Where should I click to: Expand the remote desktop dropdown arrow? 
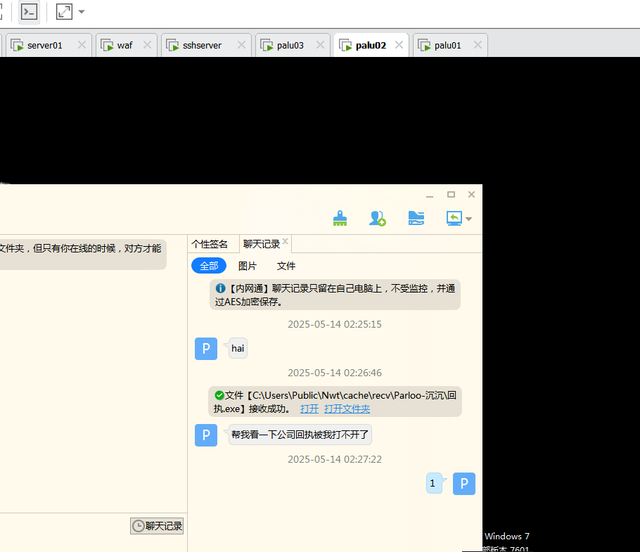pos(469,219)
